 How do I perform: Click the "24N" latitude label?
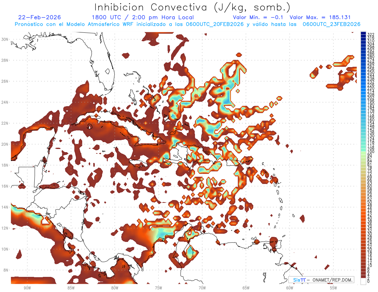[5, 102]
